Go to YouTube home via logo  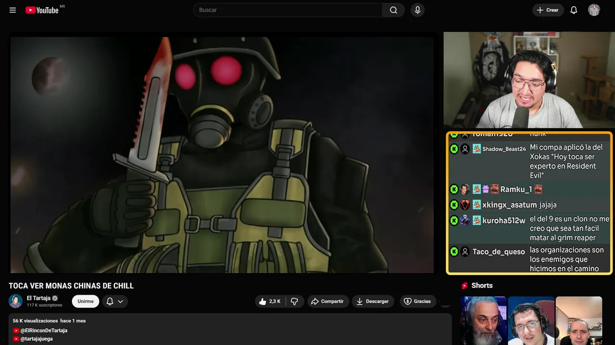[x=42, y=10]
